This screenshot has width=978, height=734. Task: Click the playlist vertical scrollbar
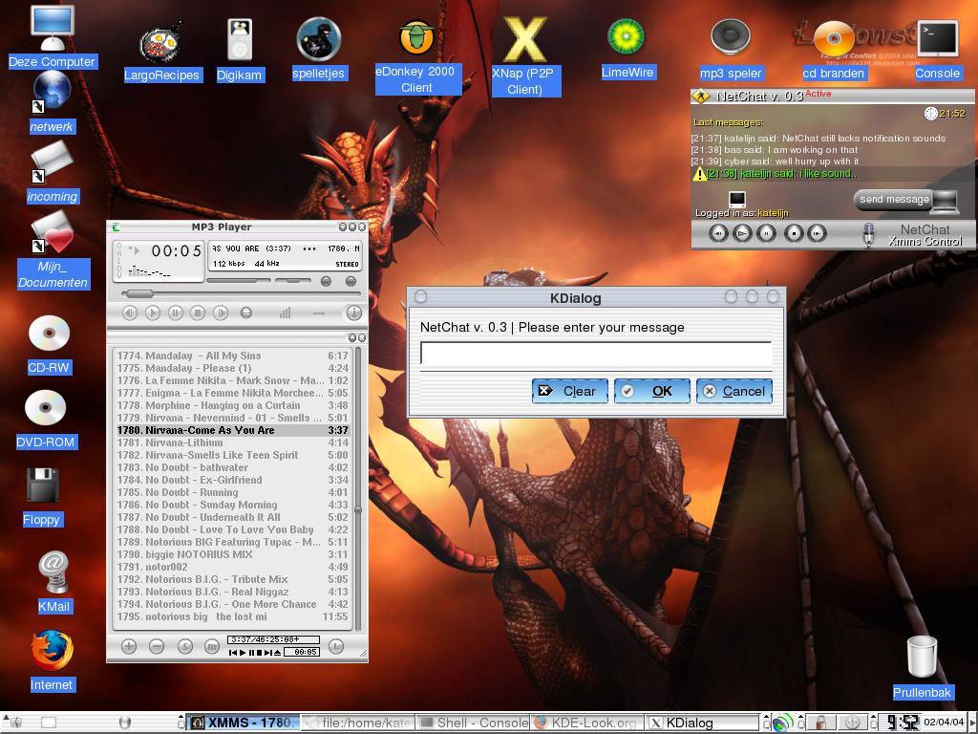coord(358,488)
